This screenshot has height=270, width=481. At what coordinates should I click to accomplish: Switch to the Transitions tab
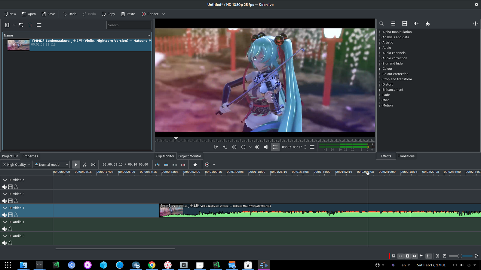406,156
